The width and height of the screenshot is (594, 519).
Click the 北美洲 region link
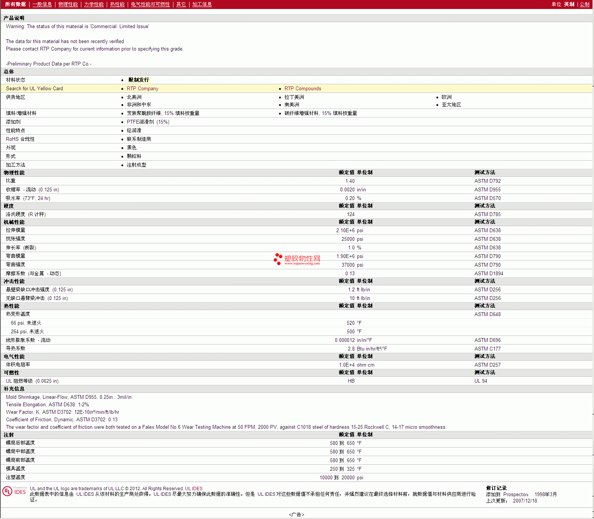[134, 97]
